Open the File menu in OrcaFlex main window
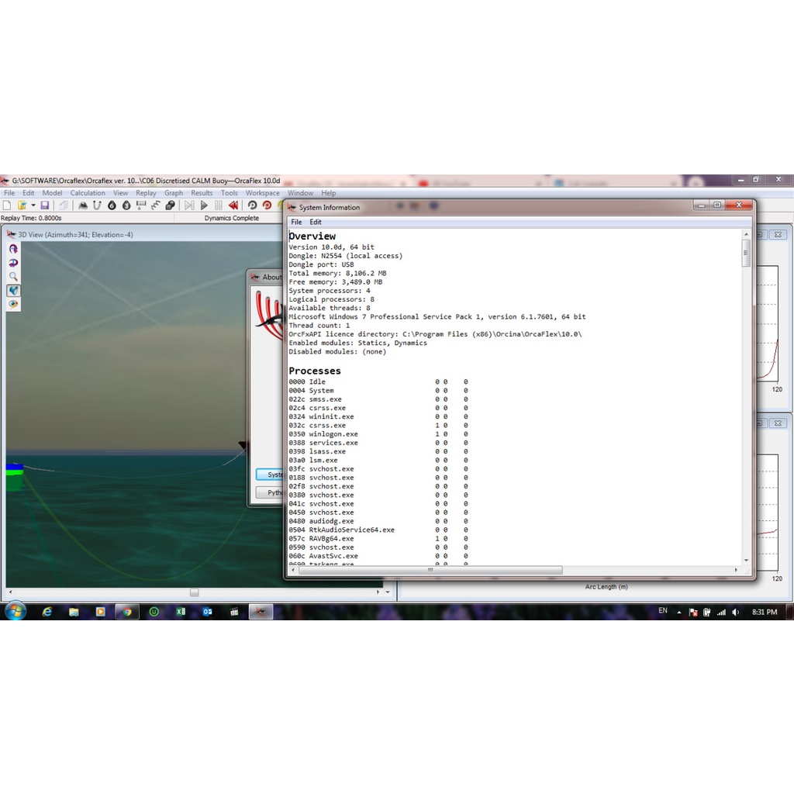The width and height of the screenshot is (794, 794). (9, 193)
